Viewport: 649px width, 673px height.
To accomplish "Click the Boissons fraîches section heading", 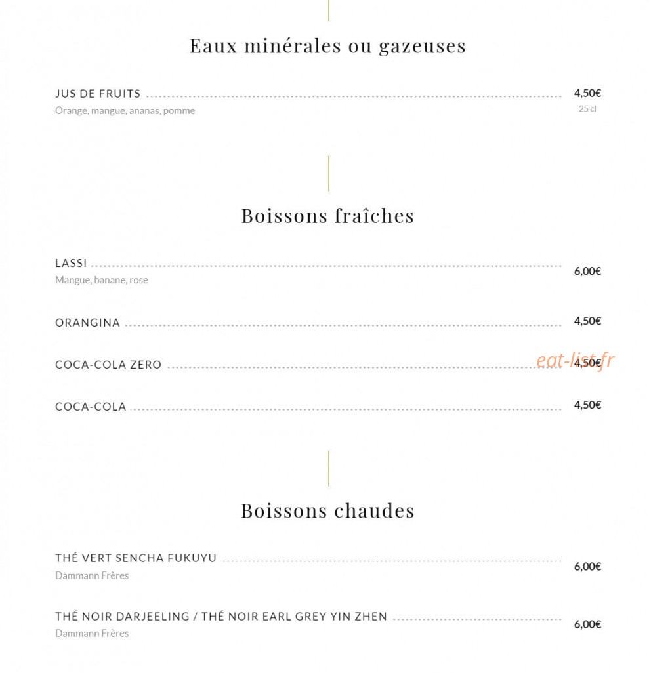I will (x=327, y=216).
